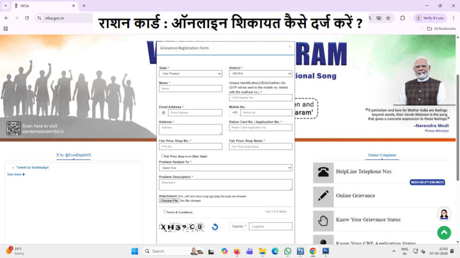Open Task View from the taskbar
460x258 pixels.
tap(211, 251)
